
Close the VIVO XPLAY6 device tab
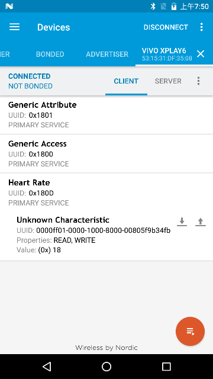[201, 54]
